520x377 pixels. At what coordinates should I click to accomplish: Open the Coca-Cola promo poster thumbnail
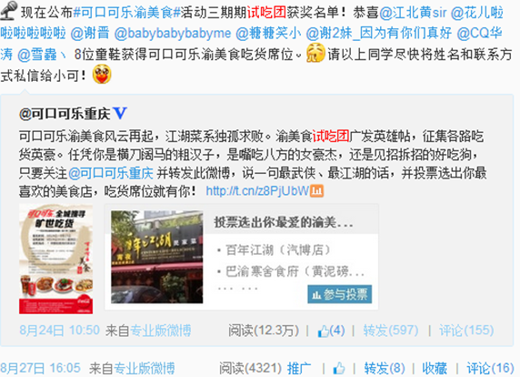pyautogui.click(x=55, y=260)
